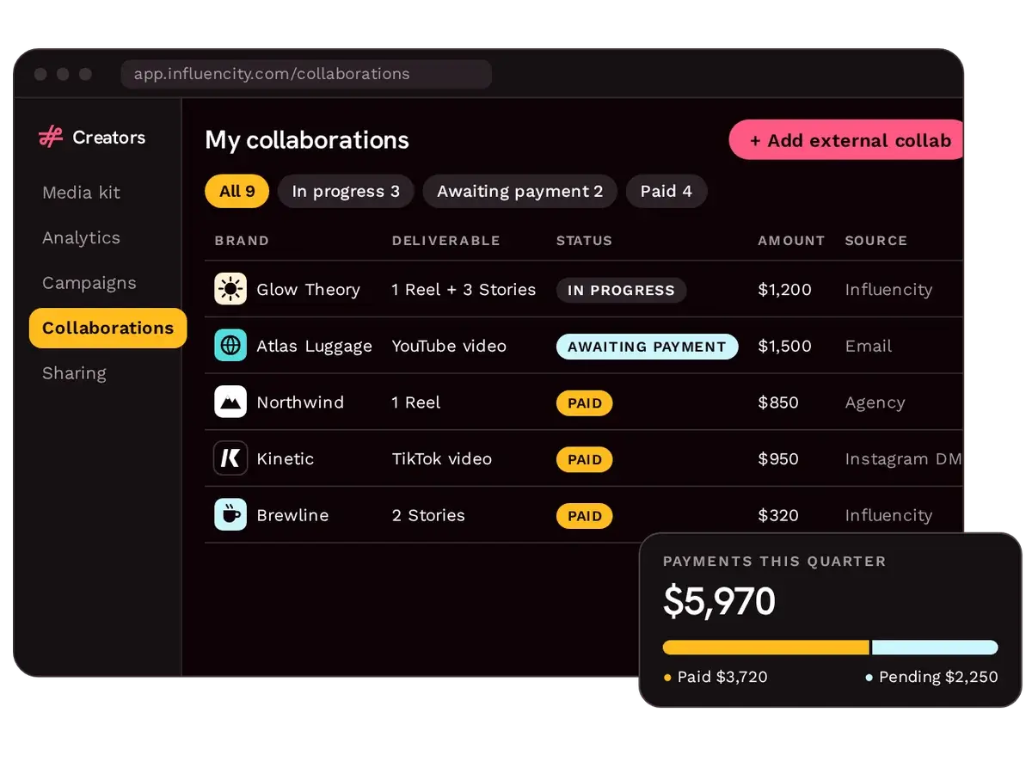The height and width of the screenshot is (774, 1032).
Task: Filter by Awaiting payment 2
Action: click(520, 191)
